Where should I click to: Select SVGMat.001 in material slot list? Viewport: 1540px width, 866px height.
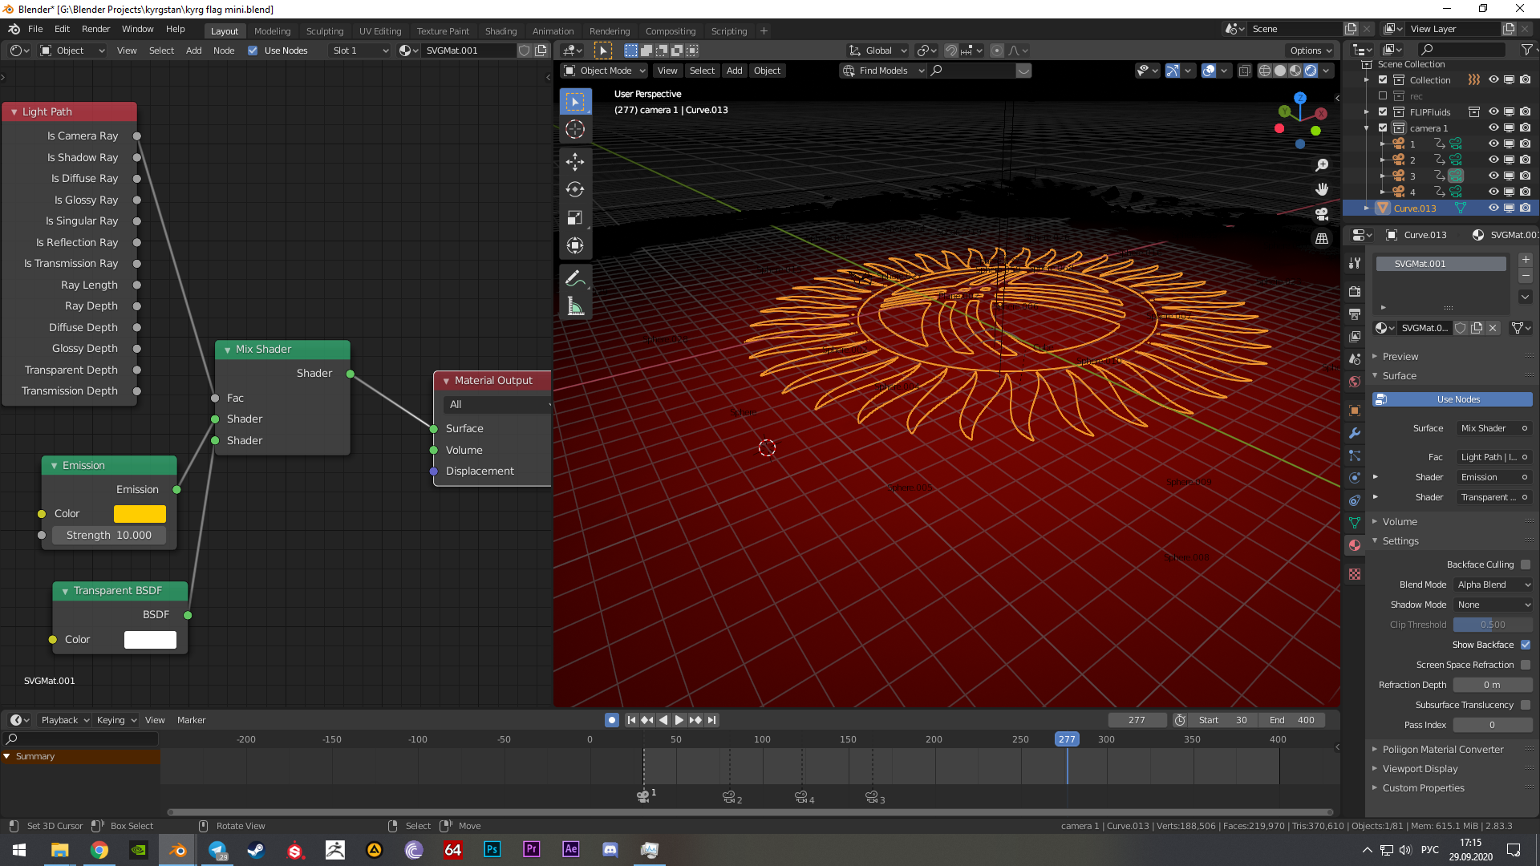pyautogui.click(x=1441, y=264)
